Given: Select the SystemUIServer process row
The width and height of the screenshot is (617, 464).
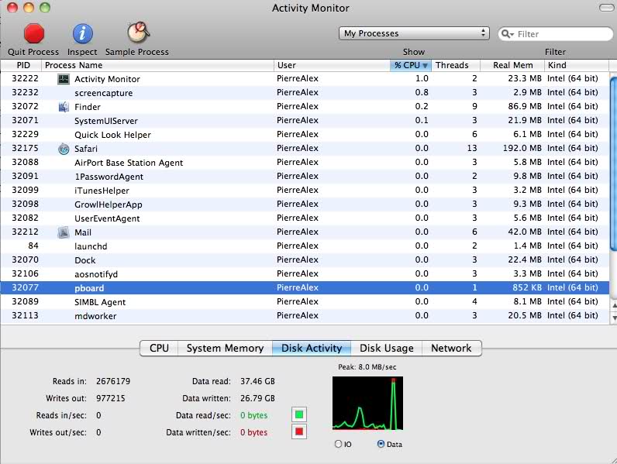Looking at the screenshot, I should [305, 120].
